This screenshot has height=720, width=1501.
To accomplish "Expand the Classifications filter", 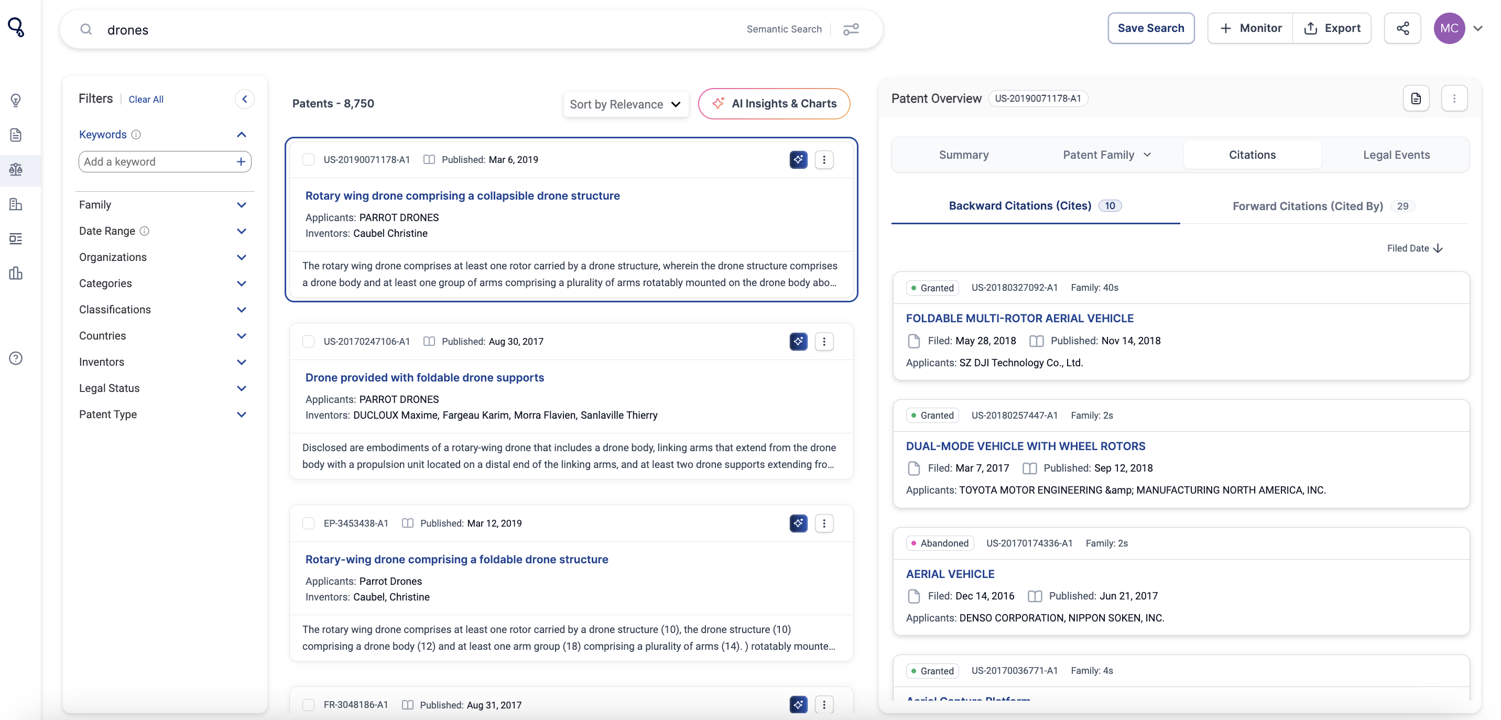I will [241, 310].
